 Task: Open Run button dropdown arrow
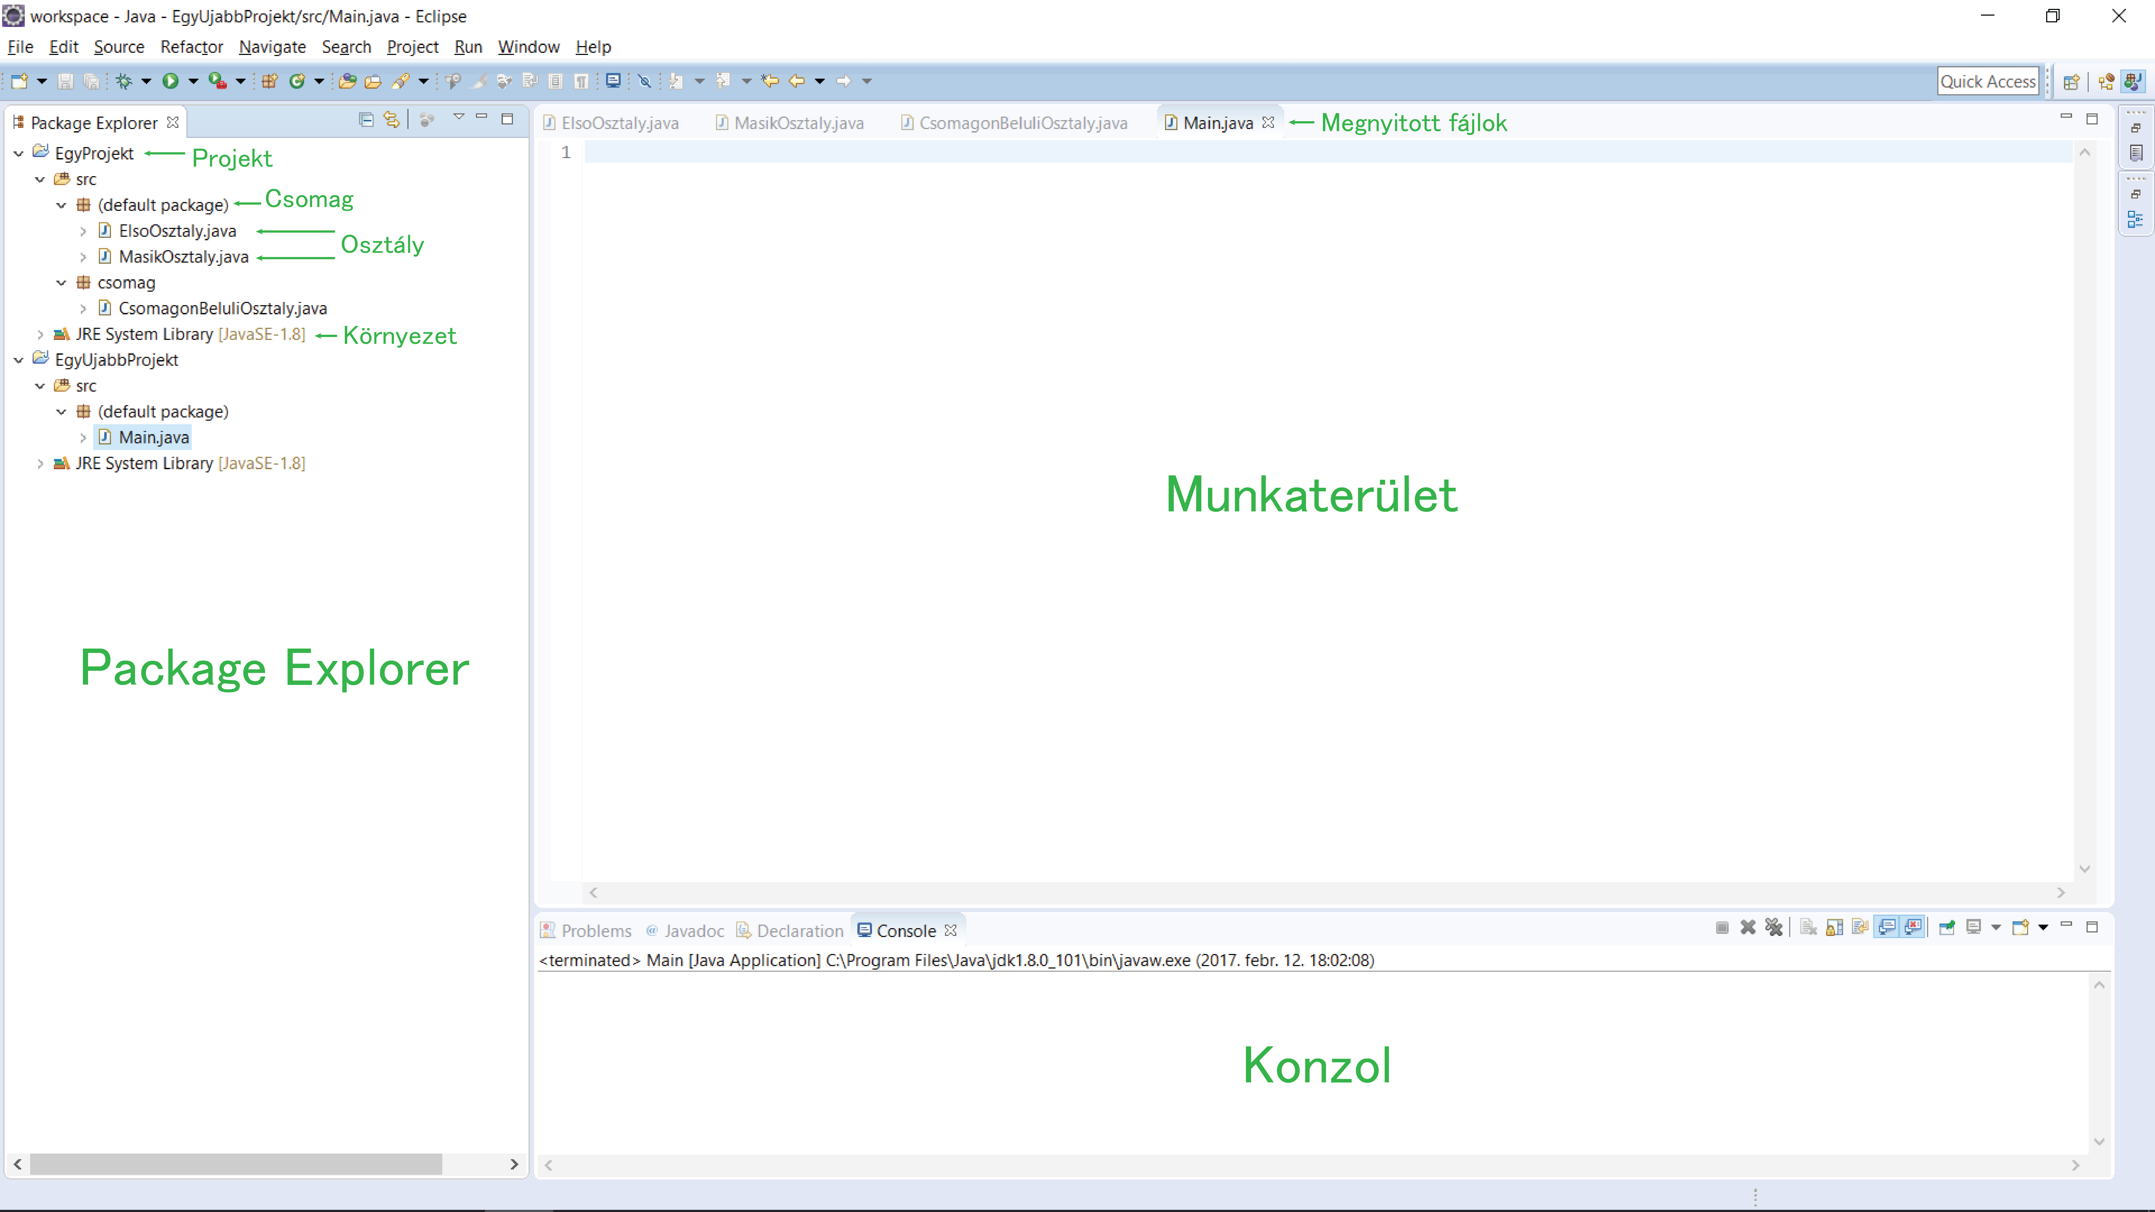coord(193,81)
